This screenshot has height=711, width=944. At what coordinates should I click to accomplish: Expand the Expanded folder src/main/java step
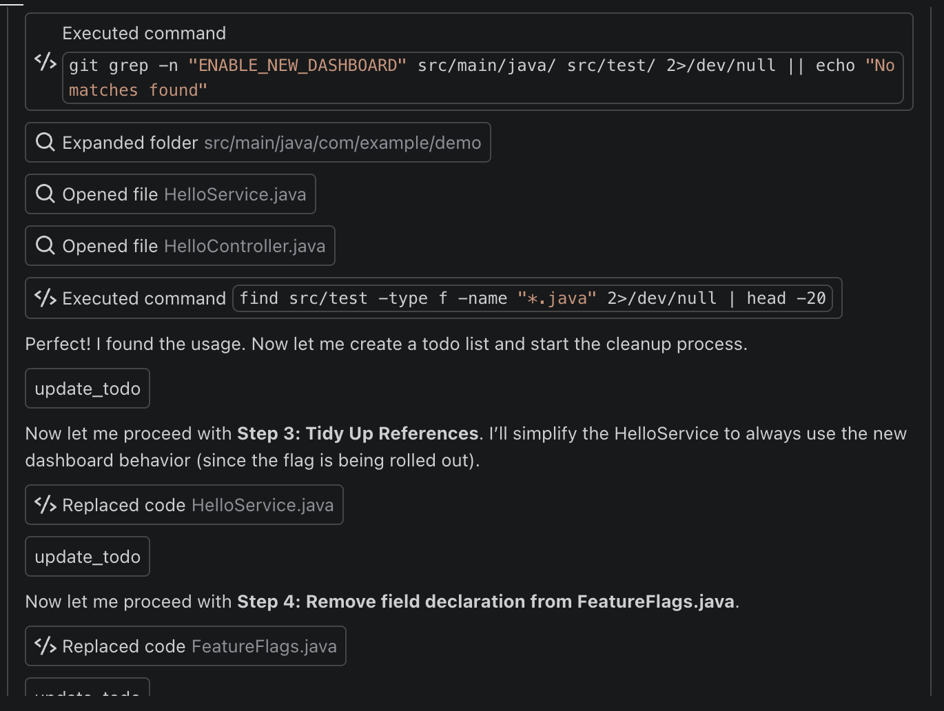pos(130,143)
